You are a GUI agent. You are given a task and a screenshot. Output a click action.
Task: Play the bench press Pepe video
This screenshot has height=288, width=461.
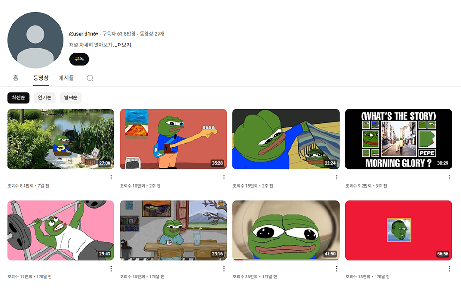[61, 230]
